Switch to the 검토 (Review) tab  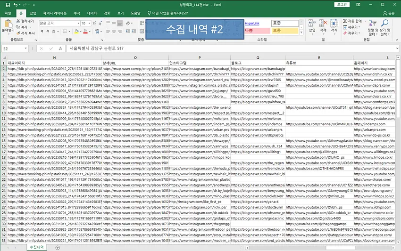[107, 13]
